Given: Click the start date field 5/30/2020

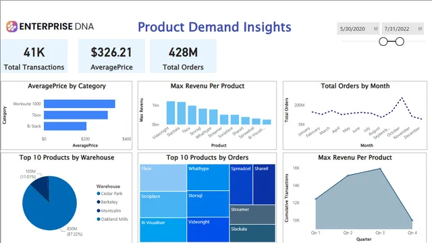Looking at the screenshot, I should (x=358, y=28).
